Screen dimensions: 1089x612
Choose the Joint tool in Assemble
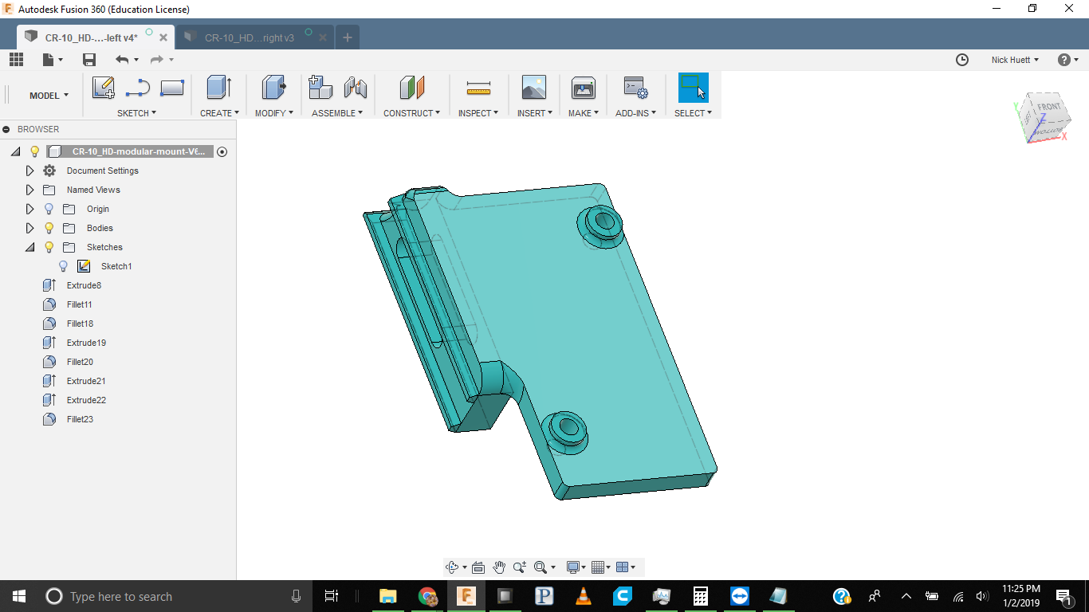tap(355, 88)
